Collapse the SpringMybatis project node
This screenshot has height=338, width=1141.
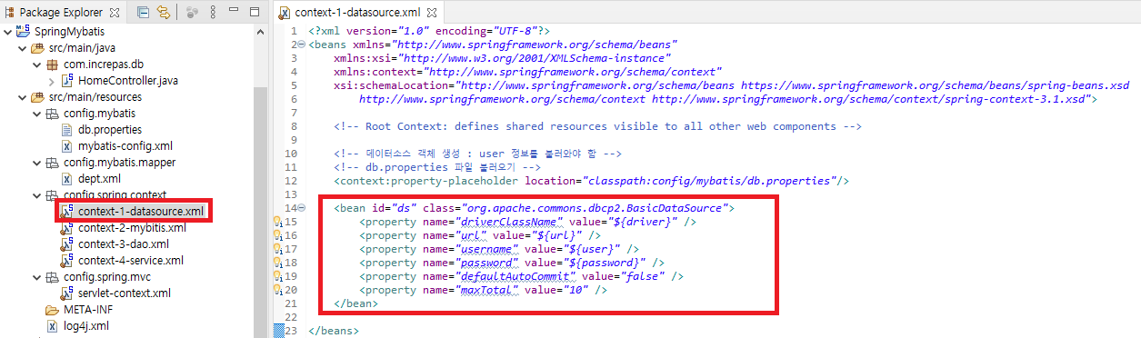[8, 31]
